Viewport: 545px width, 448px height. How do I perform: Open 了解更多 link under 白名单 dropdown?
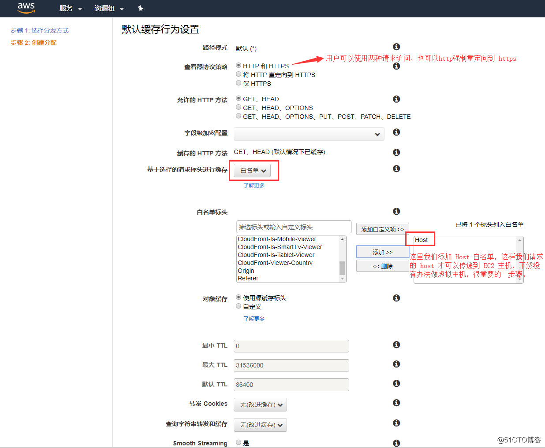pyautogui.click(x=254, y=186)
